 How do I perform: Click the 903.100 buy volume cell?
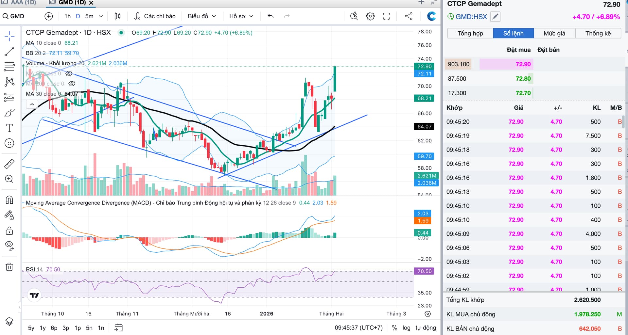point(459,64)
